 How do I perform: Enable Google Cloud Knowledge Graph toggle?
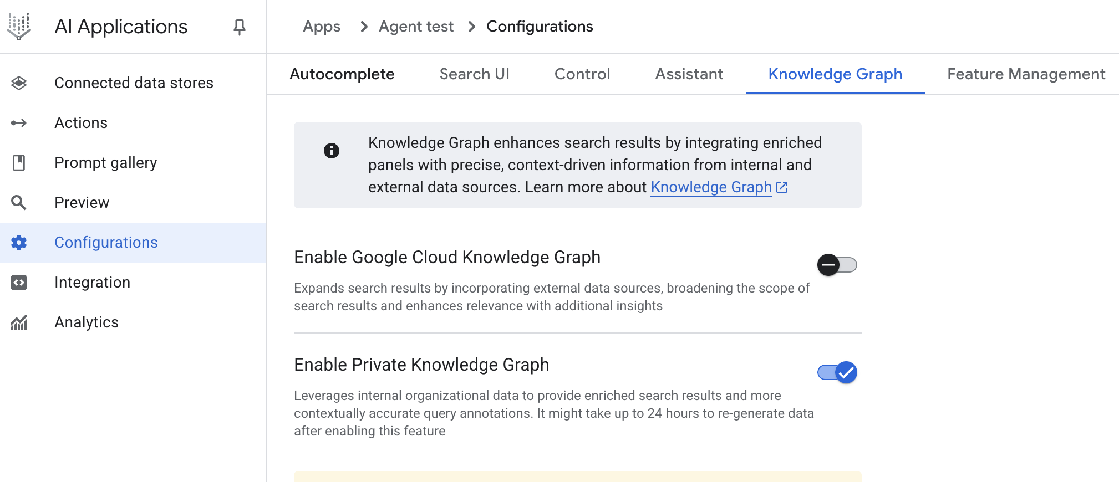coord(837,265)
